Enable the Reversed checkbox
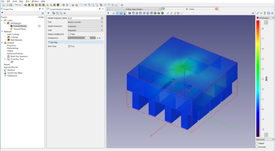 click(257, 147)
